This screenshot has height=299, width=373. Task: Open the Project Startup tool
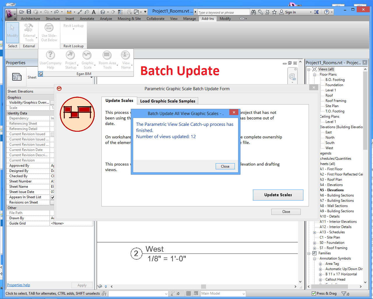pos(71,60)
